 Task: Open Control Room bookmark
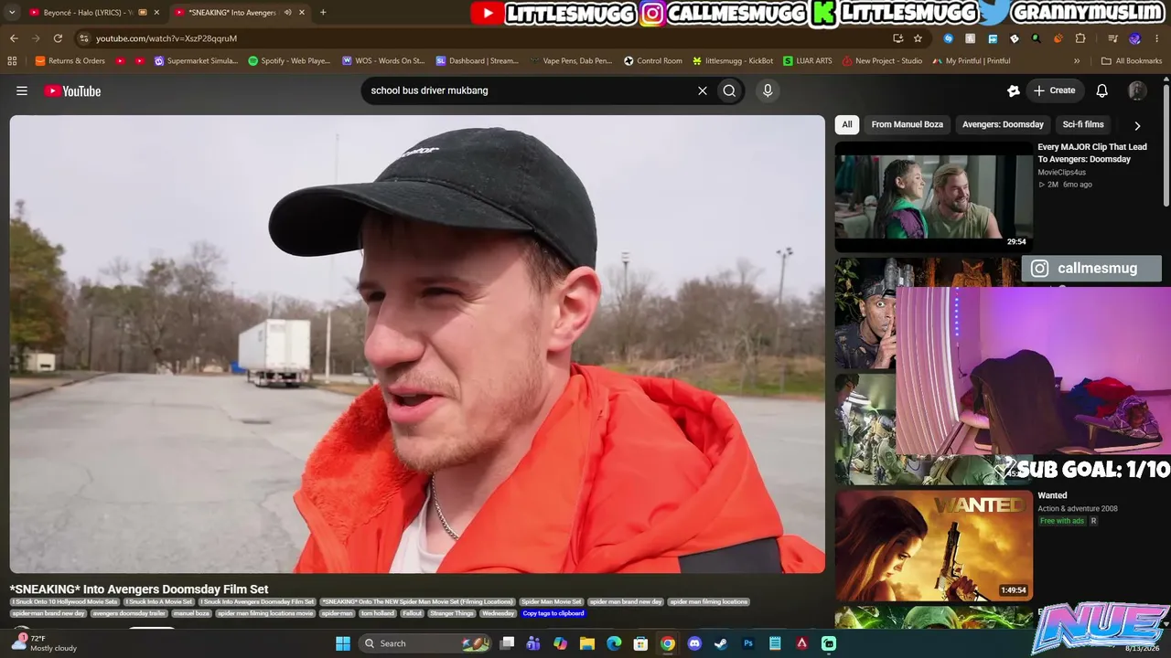tap(653, 61)
